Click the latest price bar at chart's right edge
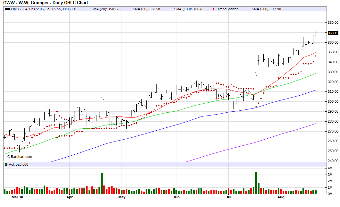 pos(316,33)
